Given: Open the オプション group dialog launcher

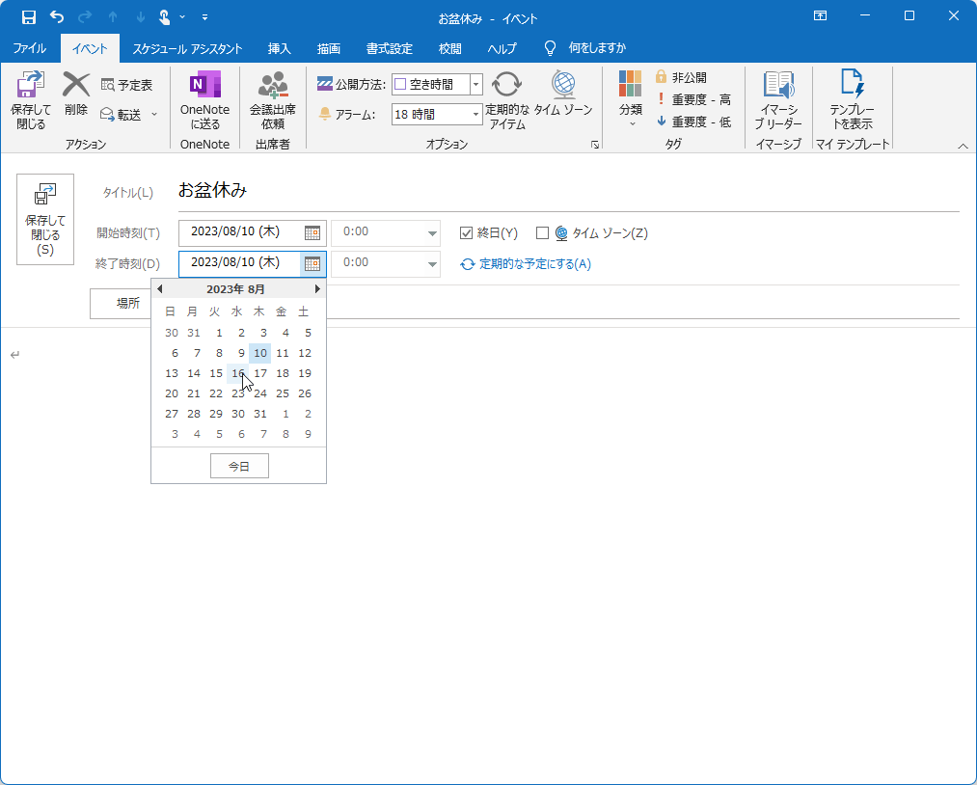Looking at the screenshot, I should pyautogui.click(x=595, y=145).
